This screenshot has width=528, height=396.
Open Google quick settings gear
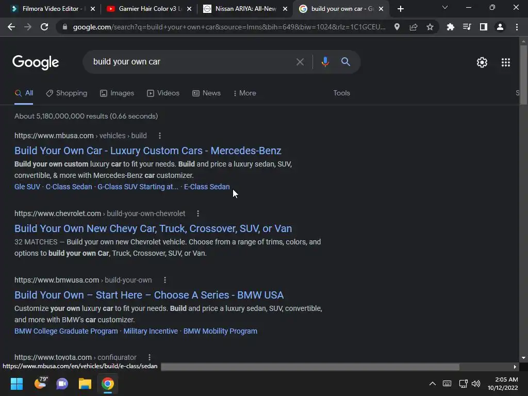click(x=482, y=62)
